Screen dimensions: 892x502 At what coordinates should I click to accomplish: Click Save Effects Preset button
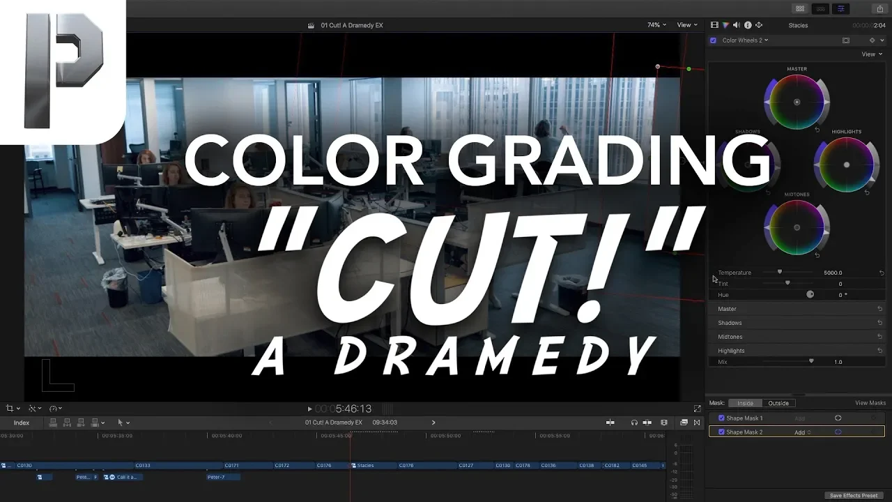[854, 496]
